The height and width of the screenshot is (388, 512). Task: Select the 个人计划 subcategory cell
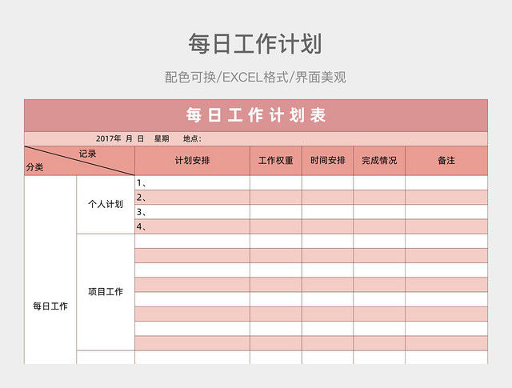click(106, 205)
